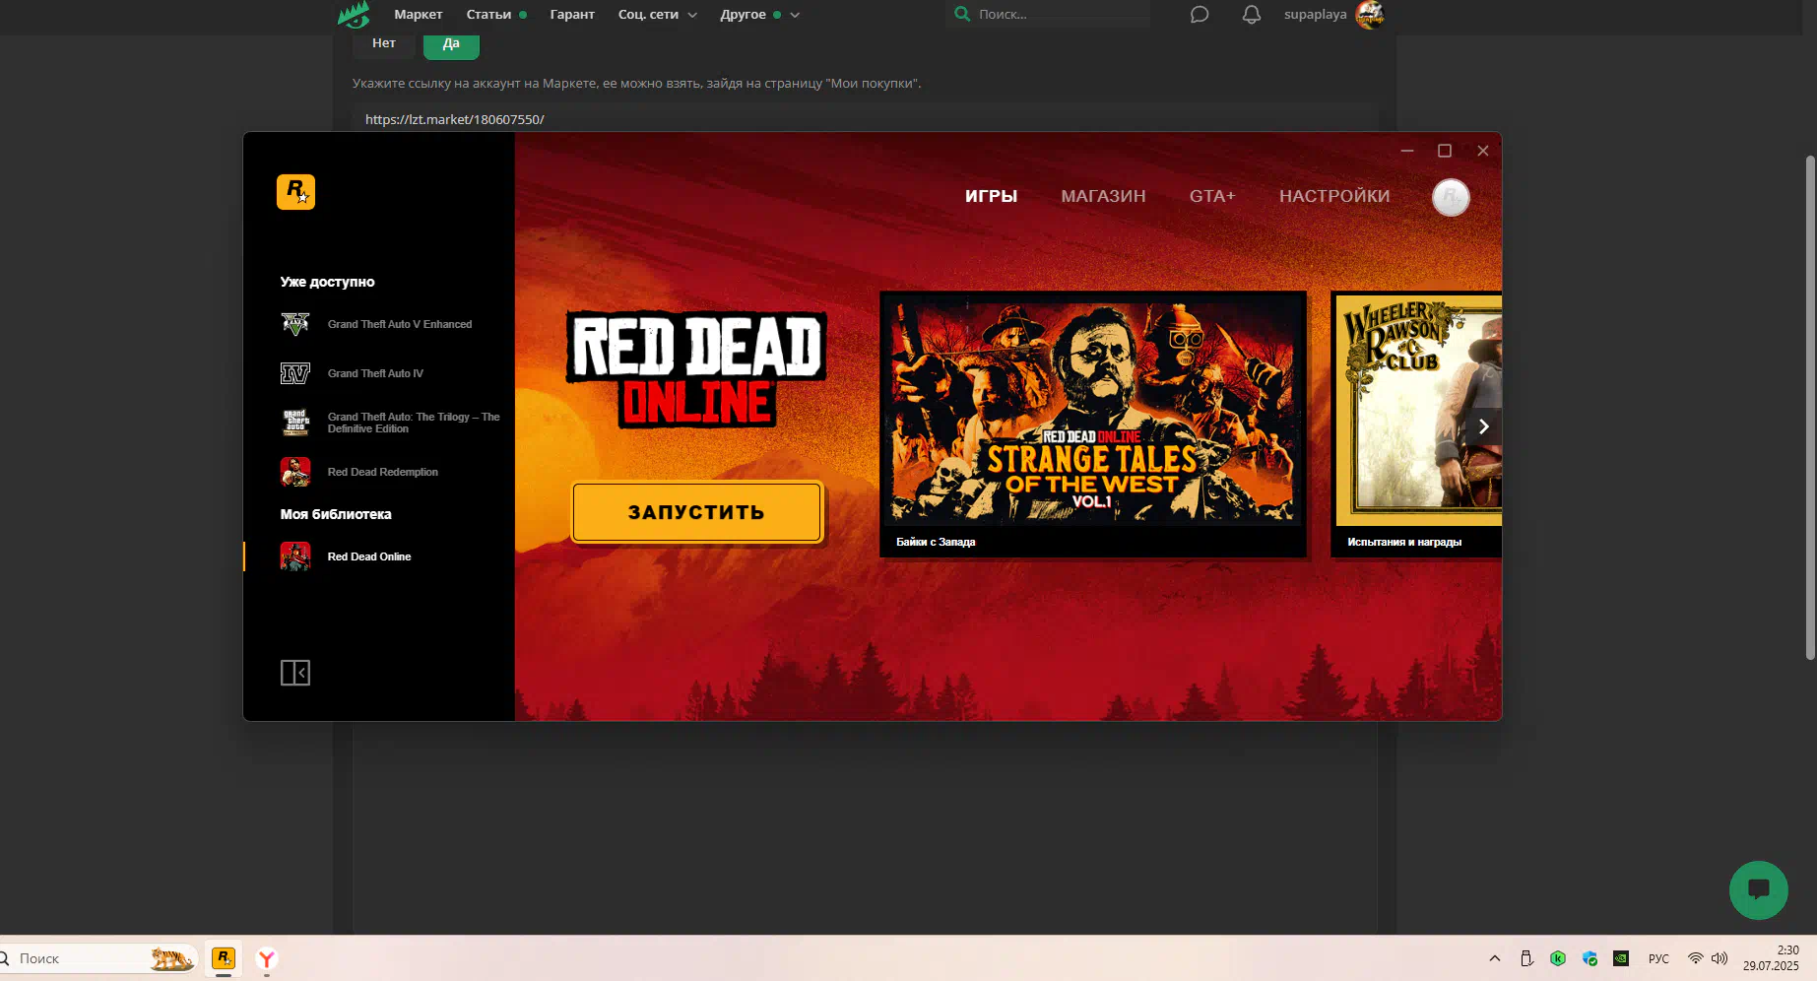The width and height of the screenshot is (1817, 981).
Task: Open the GTA+ tab
Action: (x=1212, y=196)
